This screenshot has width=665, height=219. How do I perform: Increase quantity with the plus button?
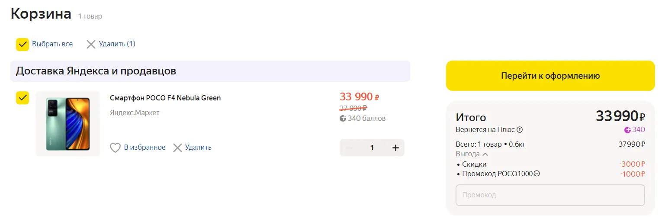pos(395,148)
